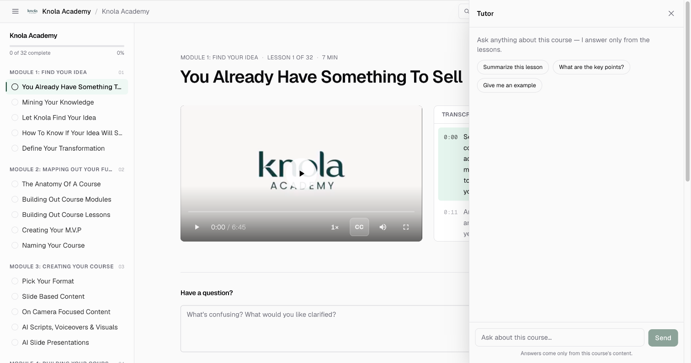Viewport: 691px width, 363px height.
Task: Click the Knola logo in header
Action: click(x=32, y=11)
